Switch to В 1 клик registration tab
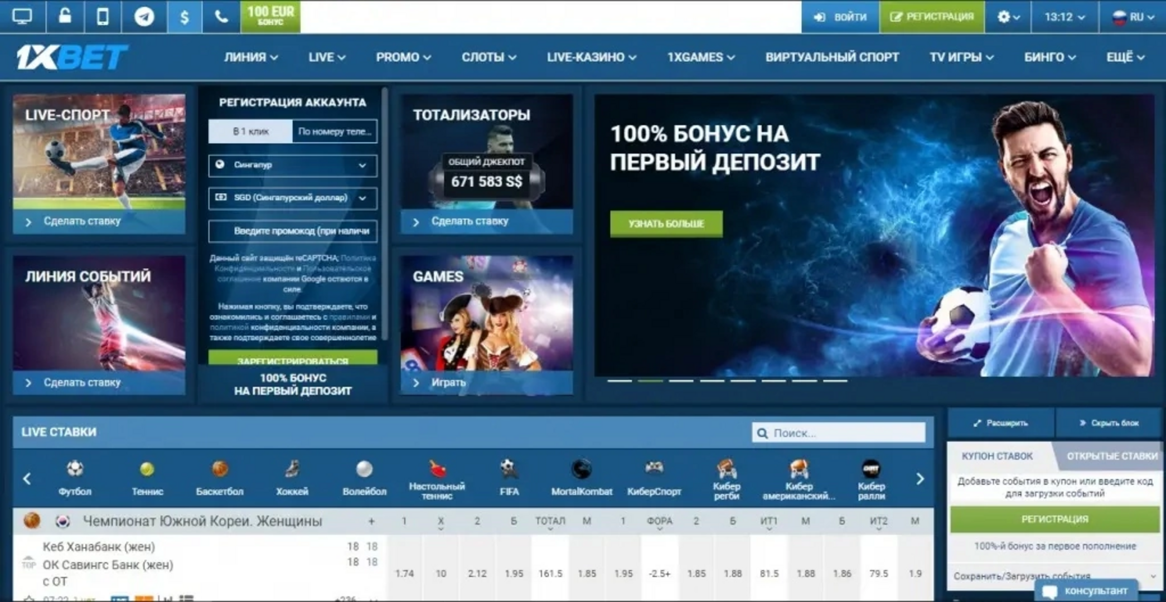Image resolution: width=1166 pixels, height=602 pixels. [x=250, y=132]
